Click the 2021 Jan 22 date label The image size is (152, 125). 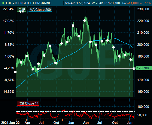11,123
